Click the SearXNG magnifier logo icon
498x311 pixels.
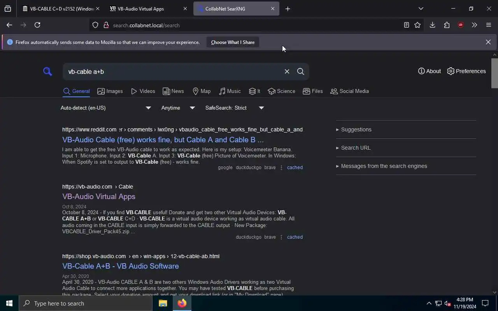point(47,72)
